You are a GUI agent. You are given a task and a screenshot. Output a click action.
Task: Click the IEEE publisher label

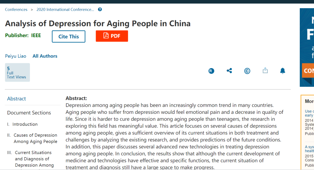[36, 36]
